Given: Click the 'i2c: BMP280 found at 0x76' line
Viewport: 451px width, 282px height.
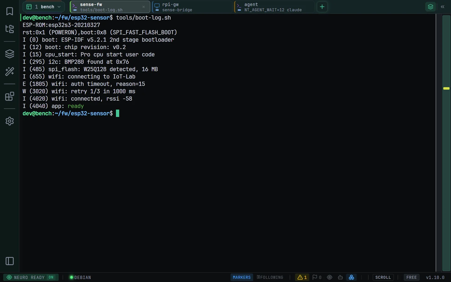Looking at the screenshot, I should point(76,62).
